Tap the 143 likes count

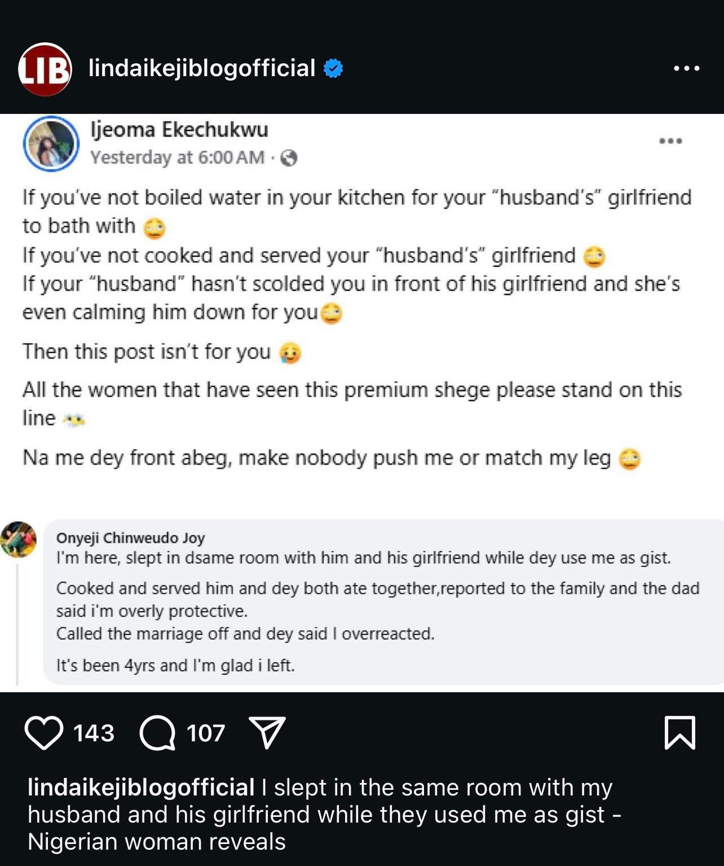(x=94, y=733)
